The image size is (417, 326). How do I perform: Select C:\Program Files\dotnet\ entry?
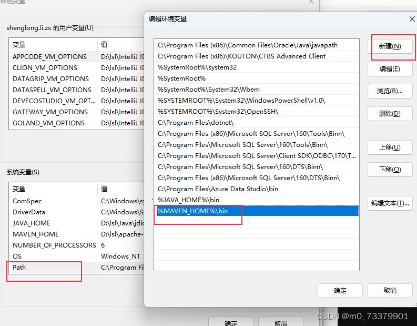257,123
